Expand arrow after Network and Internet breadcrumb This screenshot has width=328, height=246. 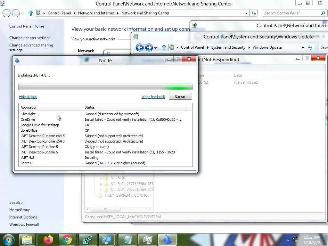point(118,13)
